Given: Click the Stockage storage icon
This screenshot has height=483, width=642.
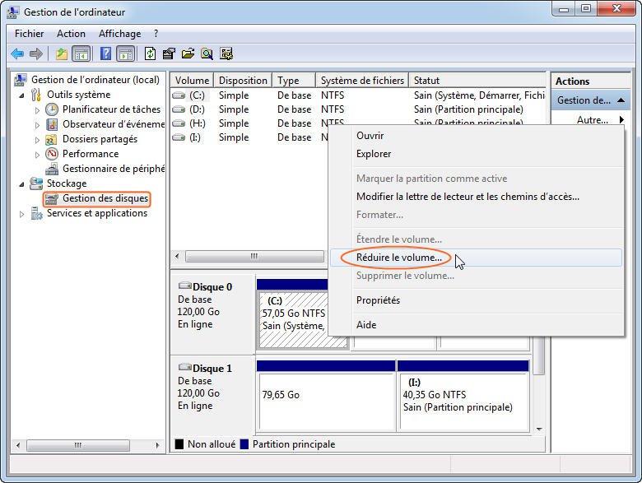Looking at the screenshot, I should point(36,183).
